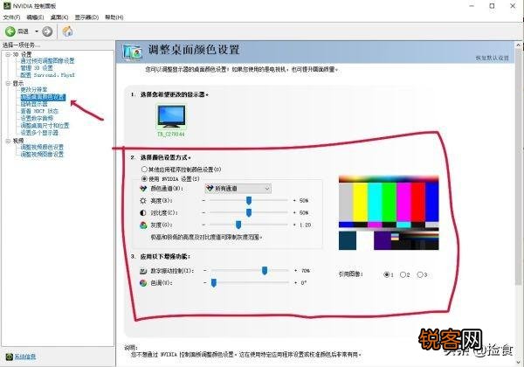Image resolution: width=524 pixels, height=367 pixels.
Task: Choose reference image 1 radio button
Action: 386,274
